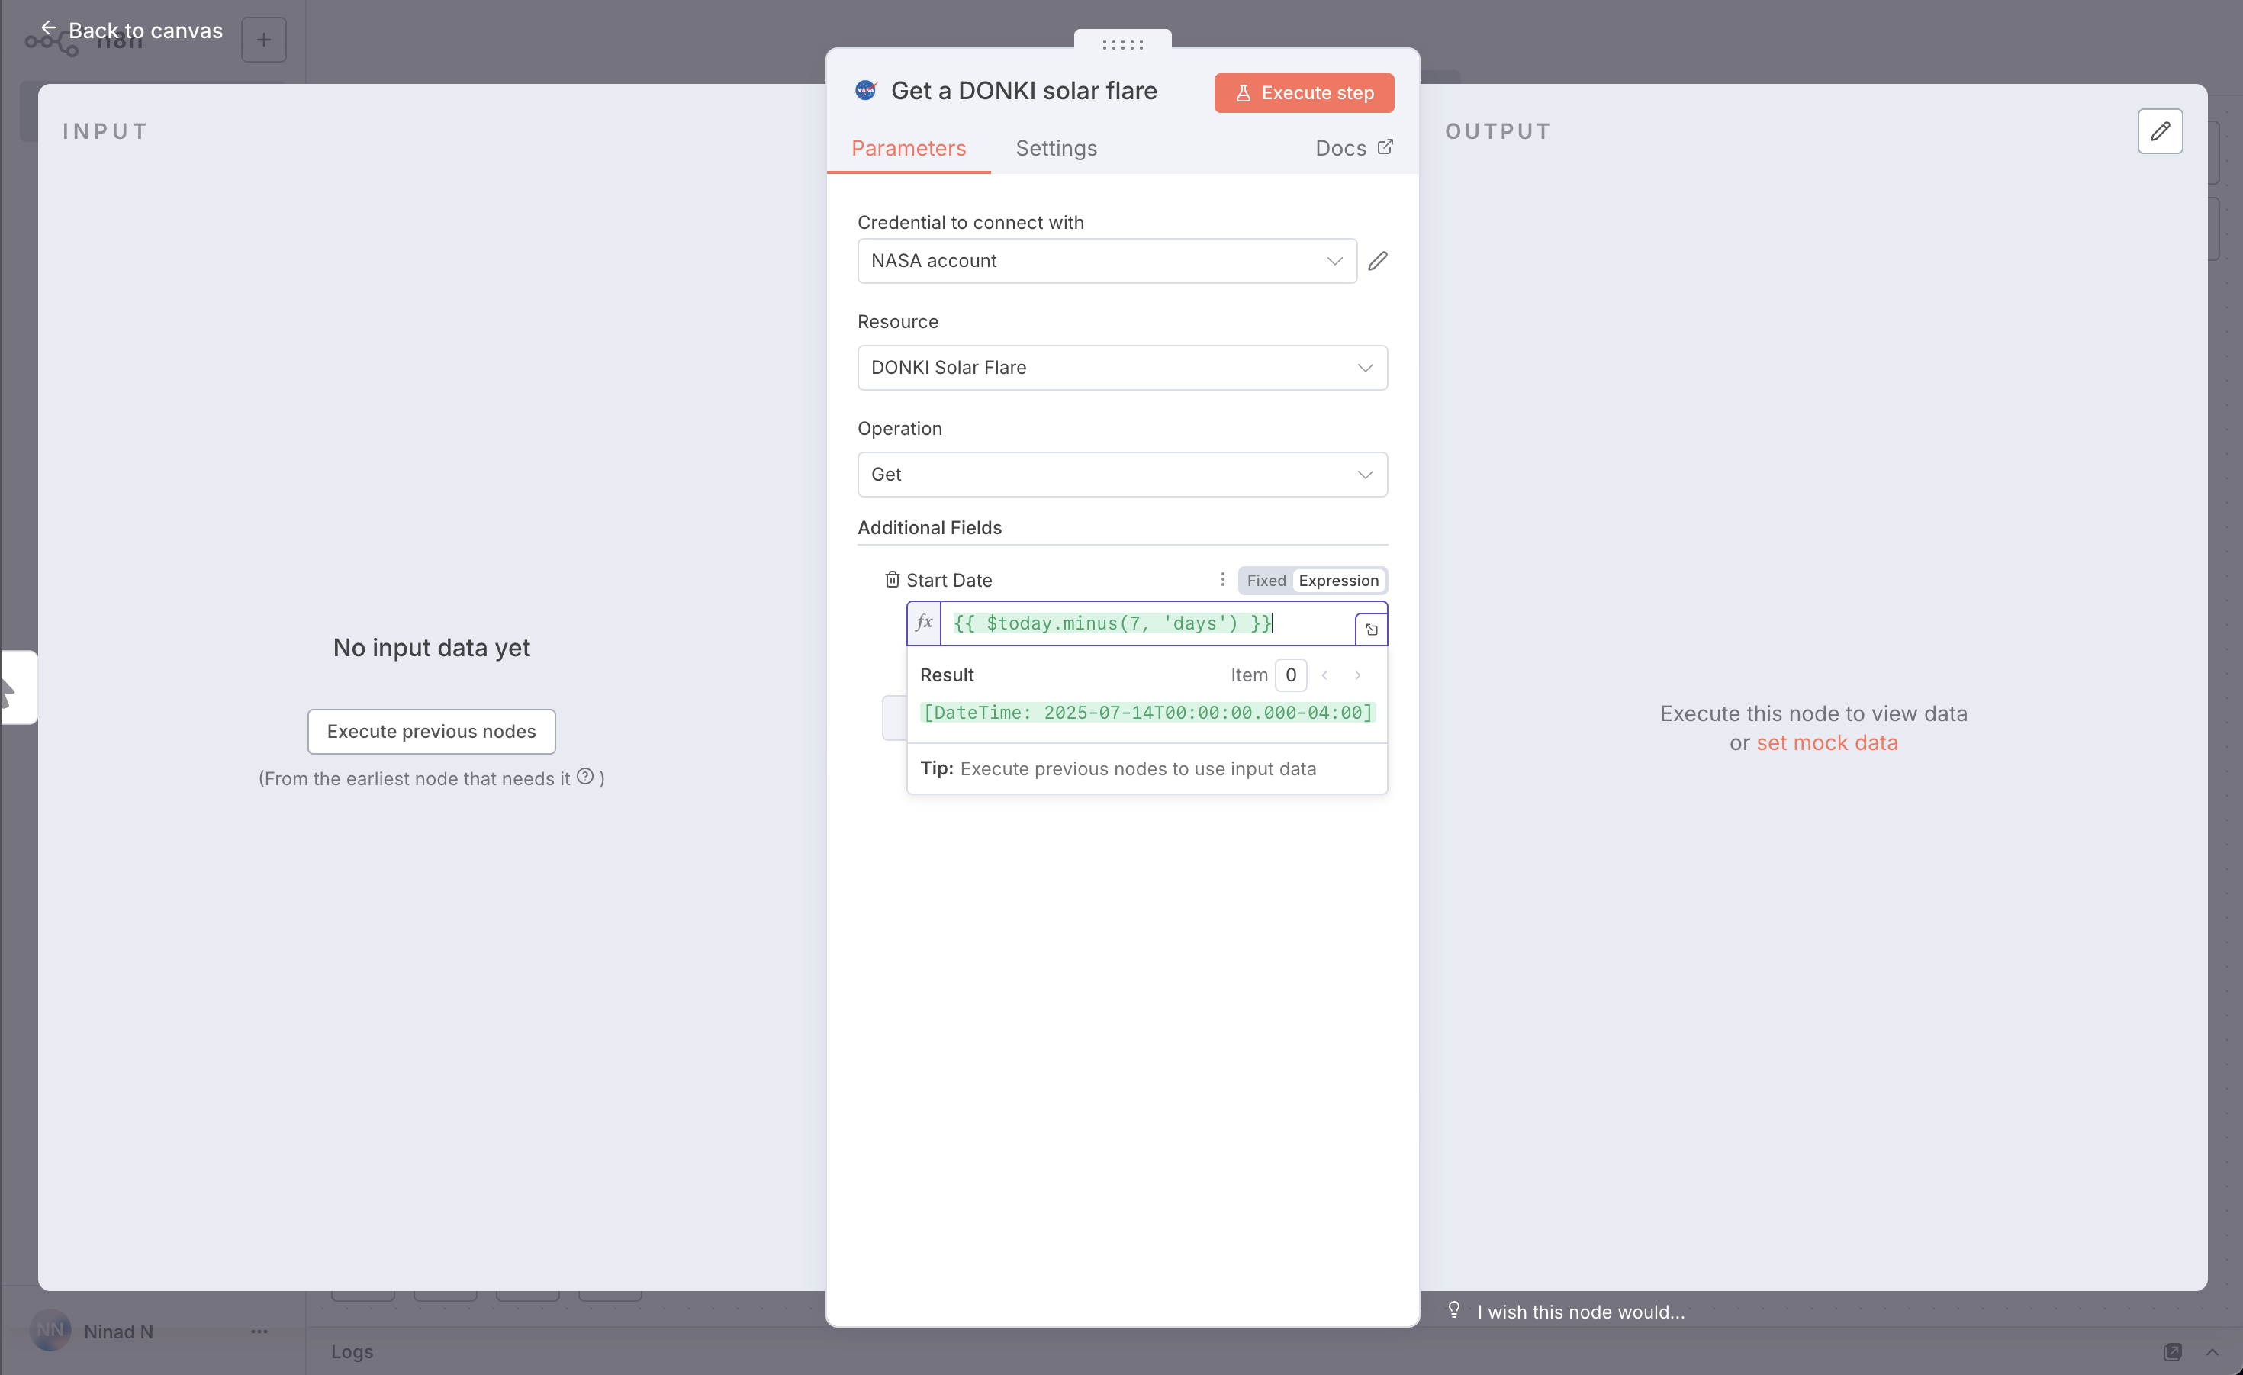This screenshot has width=2243, height=1375.
Task: Open Start Date options three-dot menu
Action: pos(1222,580)
